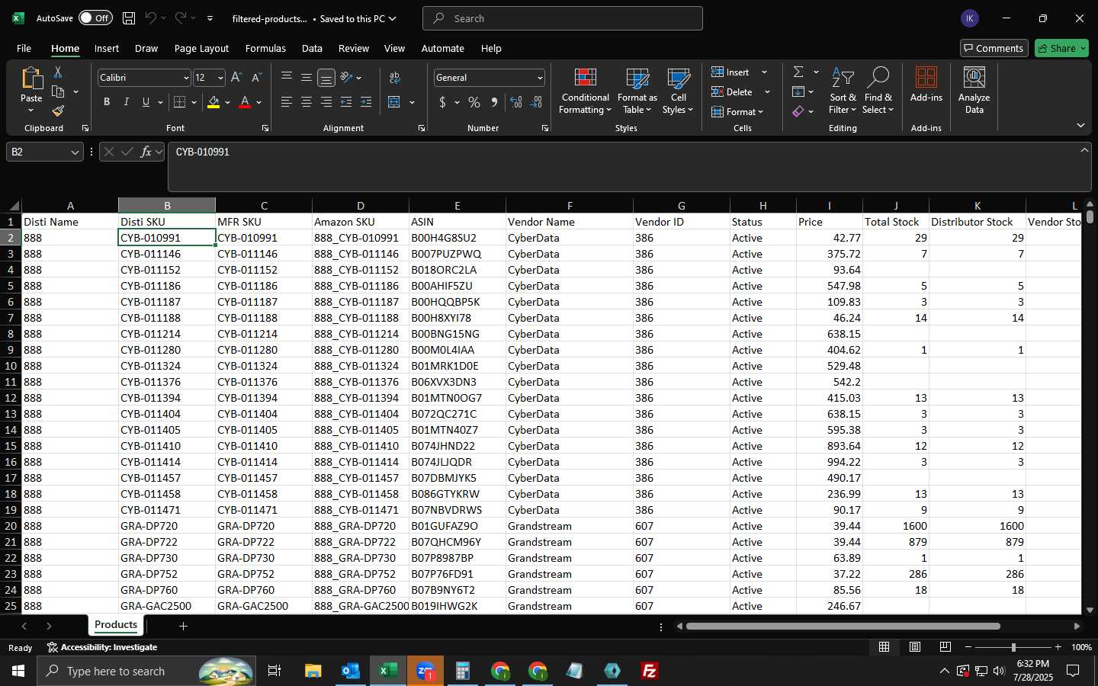Click the Paste button
The height and width of the screenshot is (686, 1098).
pyautogui.click(x=31, y=85)
